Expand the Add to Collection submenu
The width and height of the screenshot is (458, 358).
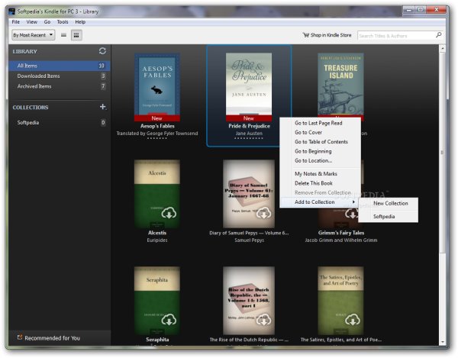[319, 202]
